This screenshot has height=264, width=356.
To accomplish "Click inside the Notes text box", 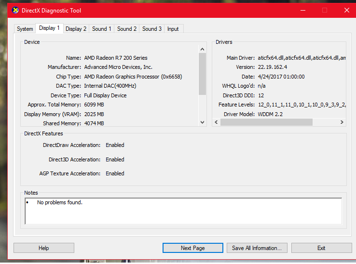I will pos(183,211).
